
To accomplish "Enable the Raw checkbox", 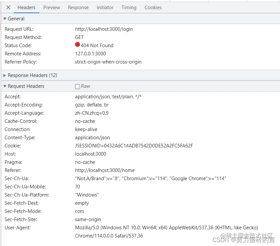I will [x=77, y=86].
